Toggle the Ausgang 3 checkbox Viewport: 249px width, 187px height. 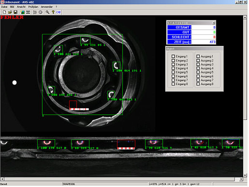(198, 64)
